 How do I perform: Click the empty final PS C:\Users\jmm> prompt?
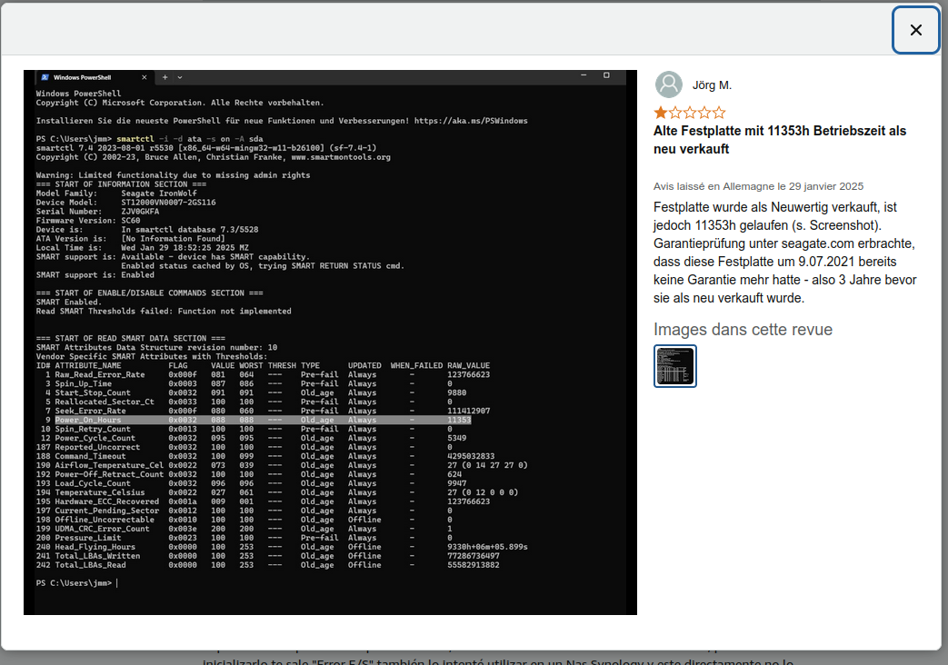[76, 583]
